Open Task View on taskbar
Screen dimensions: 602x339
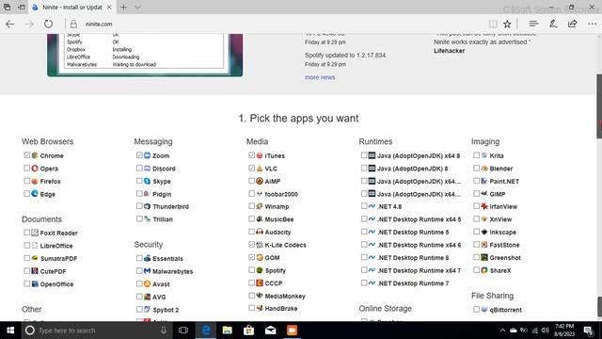point(183,331)
